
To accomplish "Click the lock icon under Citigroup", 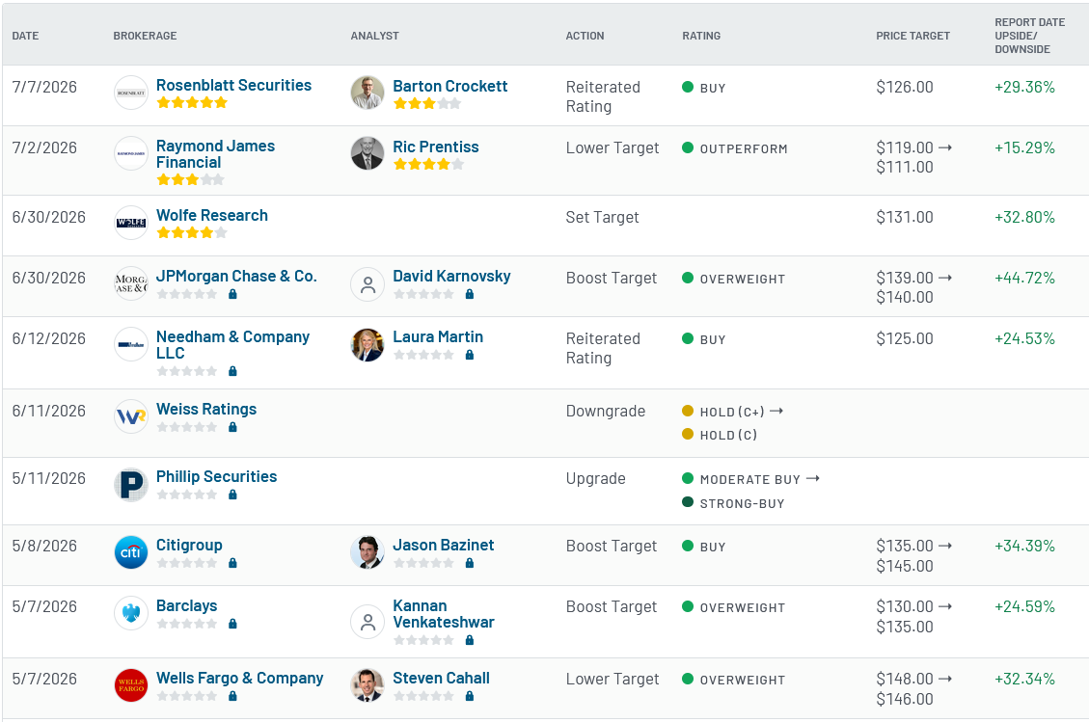I will [232, 563].
